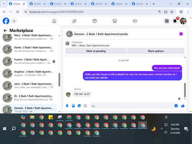Click the zoom magnifier icon in address bar

coord(159,12)
